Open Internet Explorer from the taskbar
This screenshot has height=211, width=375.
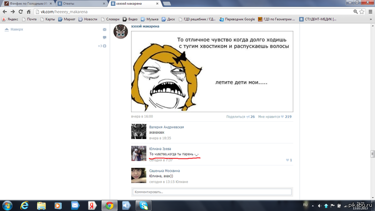point(25,206)
